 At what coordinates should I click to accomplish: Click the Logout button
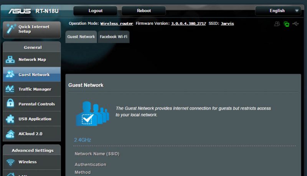(95, 11)
